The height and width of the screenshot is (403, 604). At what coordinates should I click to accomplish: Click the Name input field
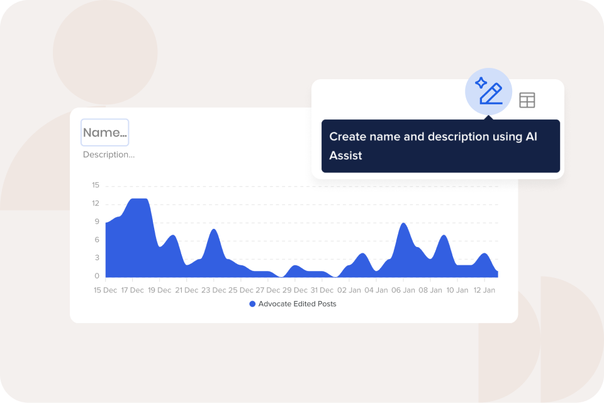(105, 133)
